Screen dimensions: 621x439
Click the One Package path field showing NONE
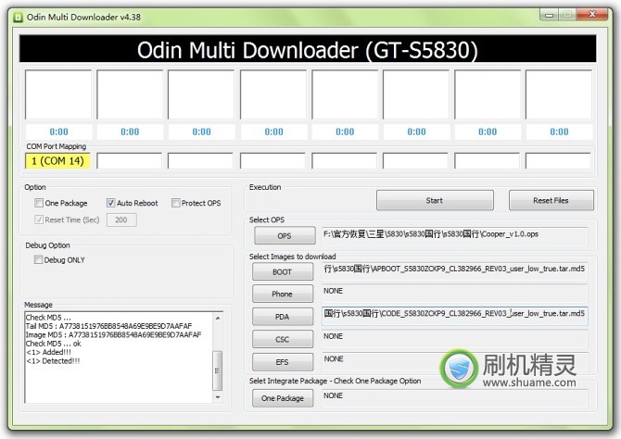(455, 397)
